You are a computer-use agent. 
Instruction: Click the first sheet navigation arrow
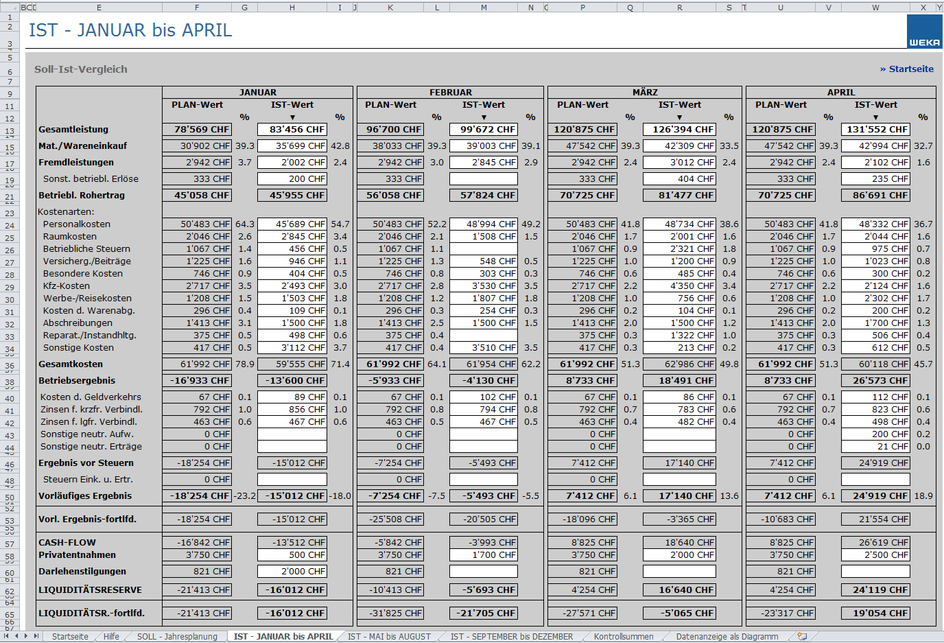(8, 636)
